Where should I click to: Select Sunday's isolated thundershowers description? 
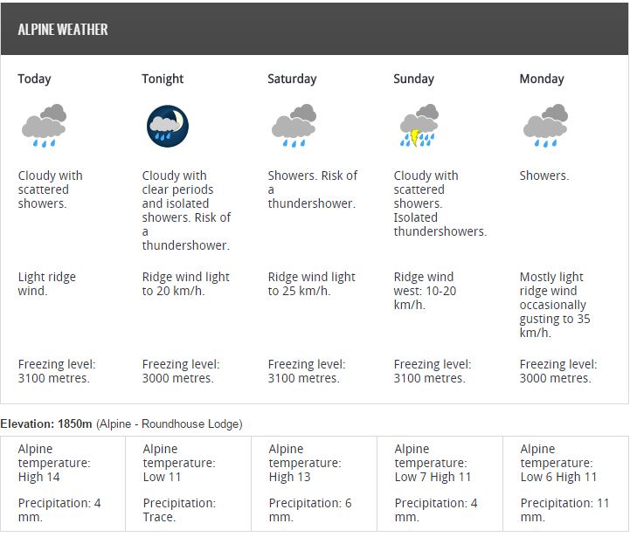[x=440, y=224]
